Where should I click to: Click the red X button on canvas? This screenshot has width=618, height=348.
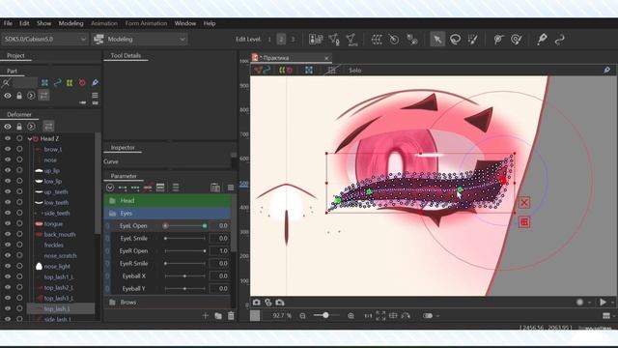[524, 203]
